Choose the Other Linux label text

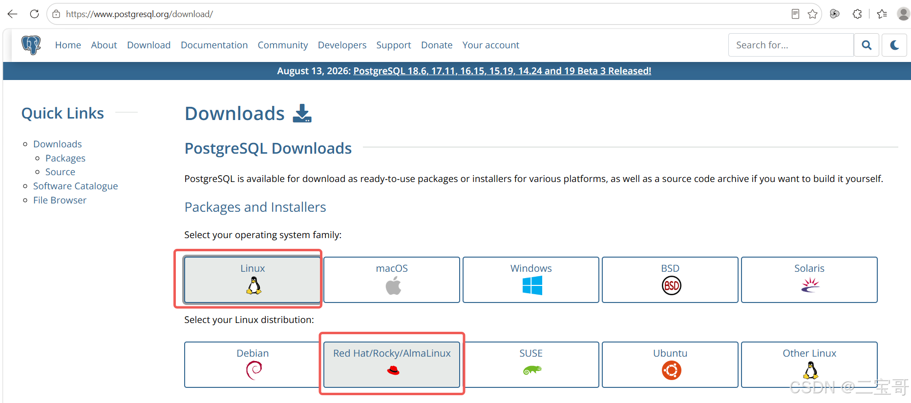click(x=809, y=353)
